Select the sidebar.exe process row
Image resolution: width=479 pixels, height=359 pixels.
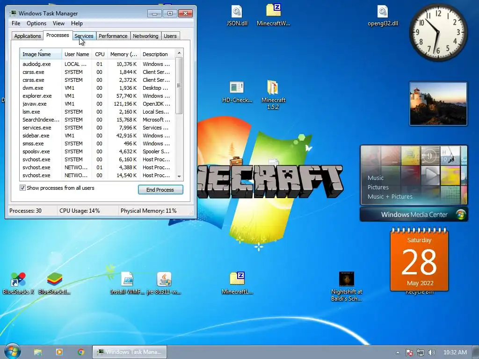click(97, 136)
